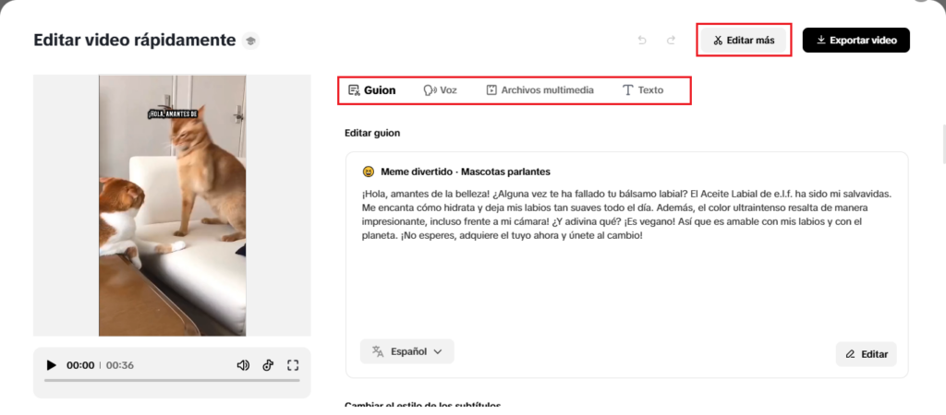Enter fullscreen mode for the video preview

(x=293, y=365)
